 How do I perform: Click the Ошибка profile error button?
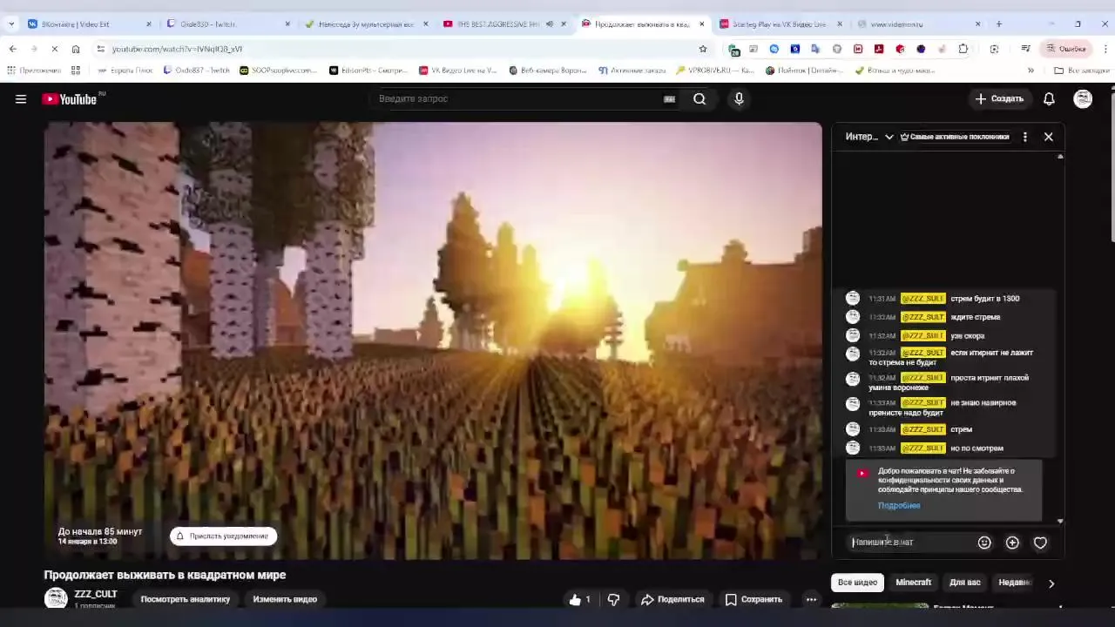[1066, 49]
